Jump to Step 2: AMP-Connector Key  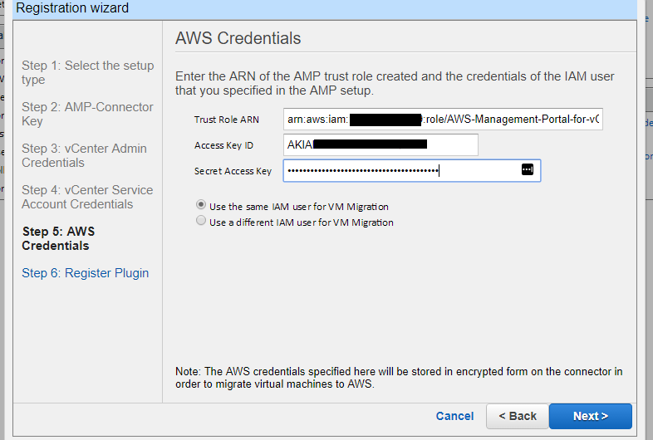[x=87, y=114]
